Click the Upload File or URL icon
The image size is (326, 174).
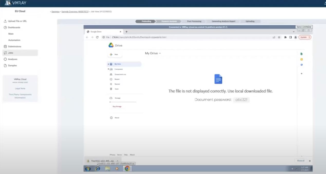5,21
